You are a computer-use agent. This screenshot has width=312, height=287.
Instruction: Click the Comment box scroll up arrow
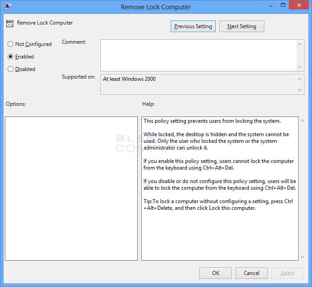(300, 44)
